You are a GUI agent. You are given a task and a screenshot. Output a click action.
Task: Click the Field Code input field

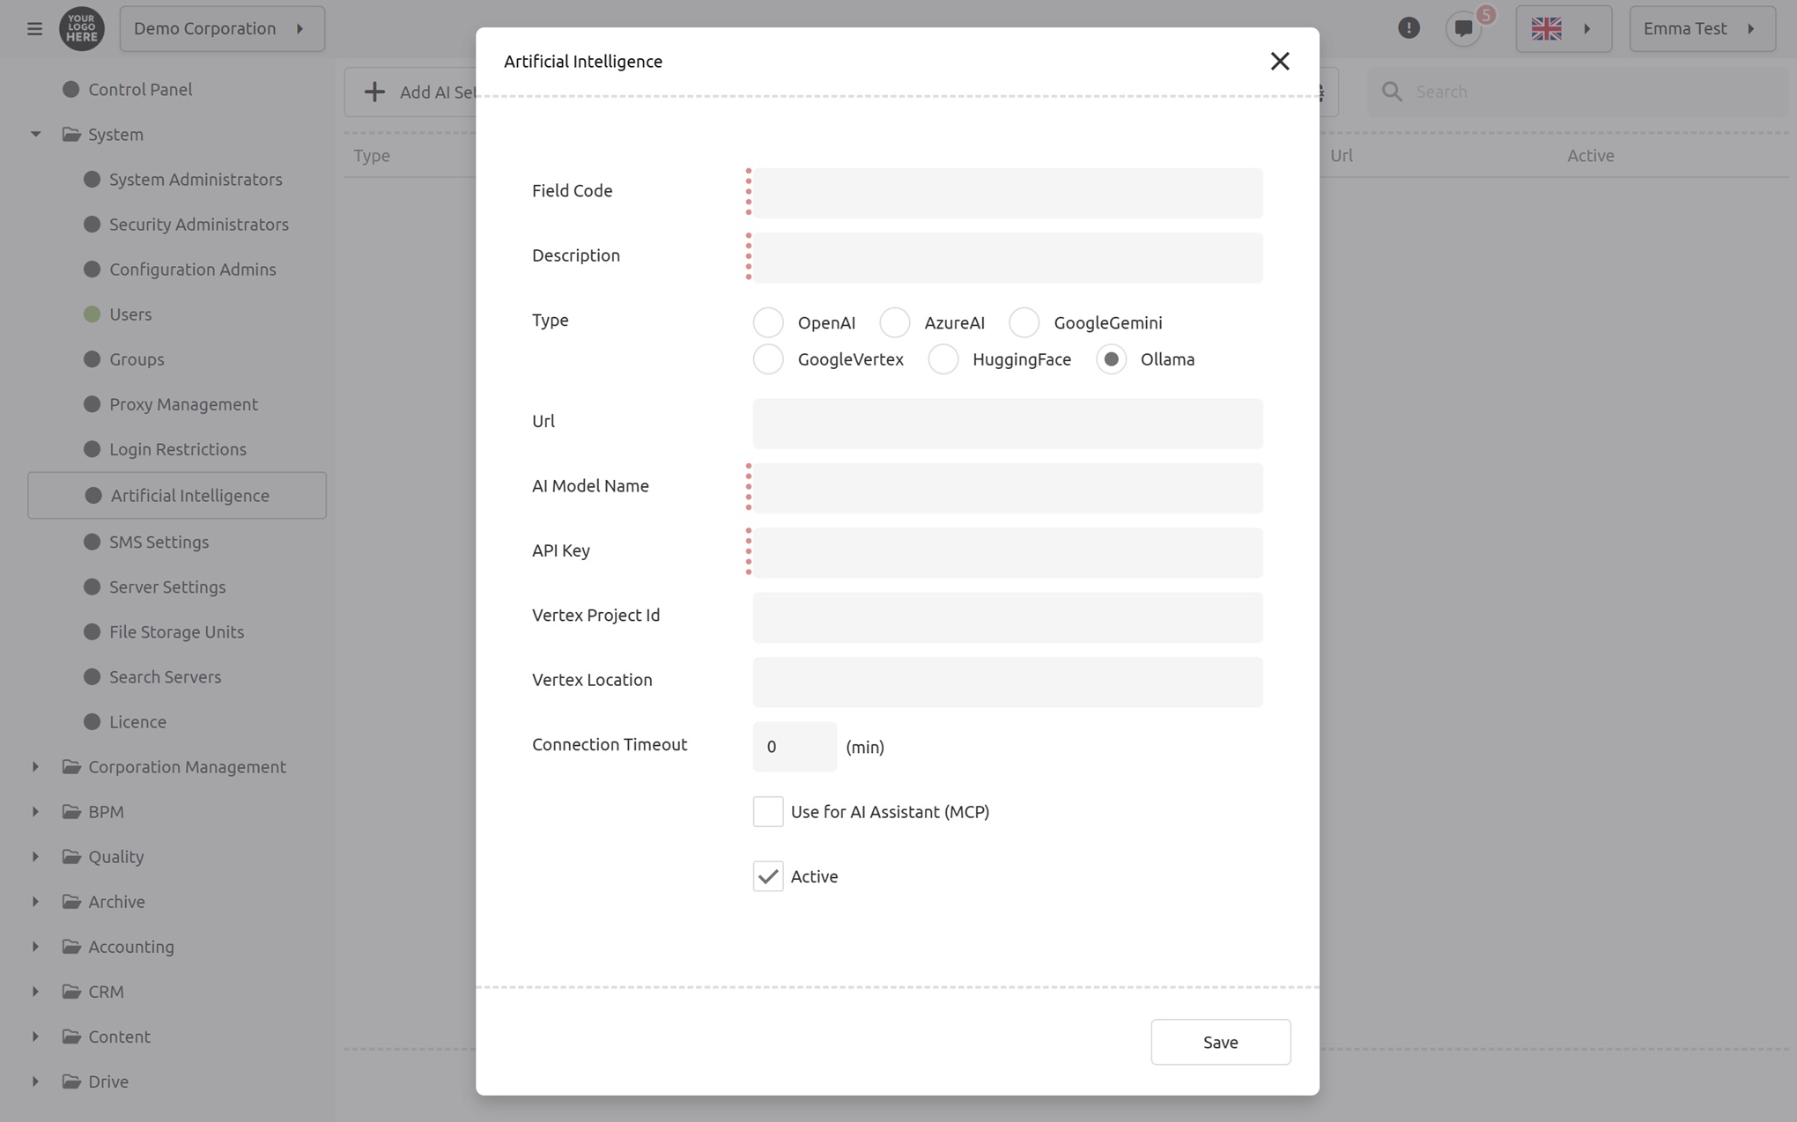[x=1007, y=193]
